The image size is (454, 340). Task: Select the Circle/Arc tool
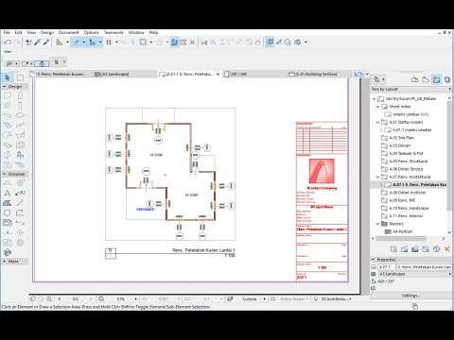point(8,212)
